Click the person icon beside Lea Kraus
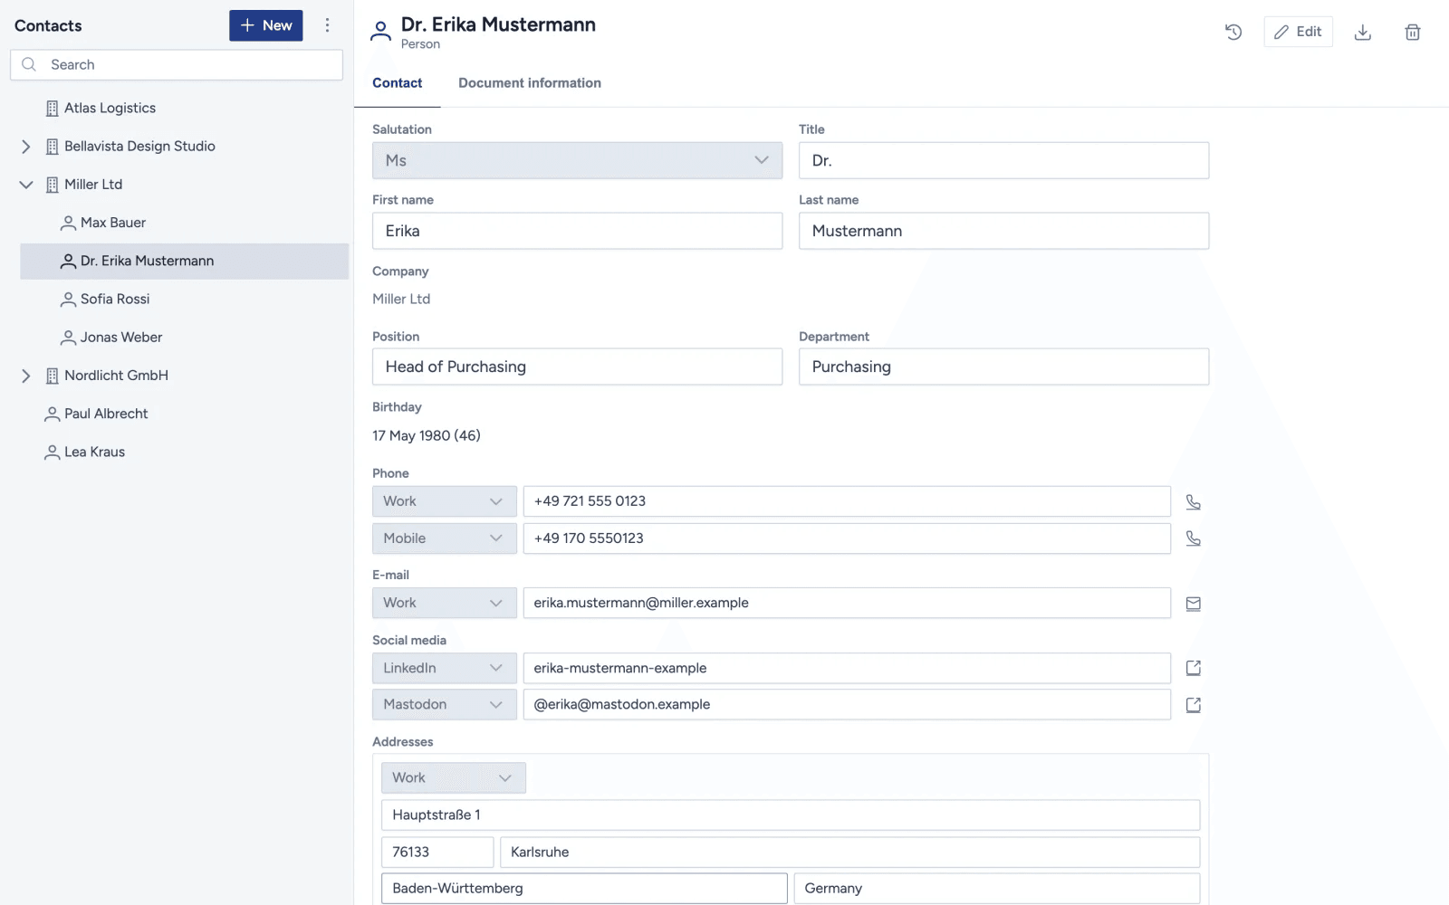The image size is (1449, 905). tap(53, 452)
